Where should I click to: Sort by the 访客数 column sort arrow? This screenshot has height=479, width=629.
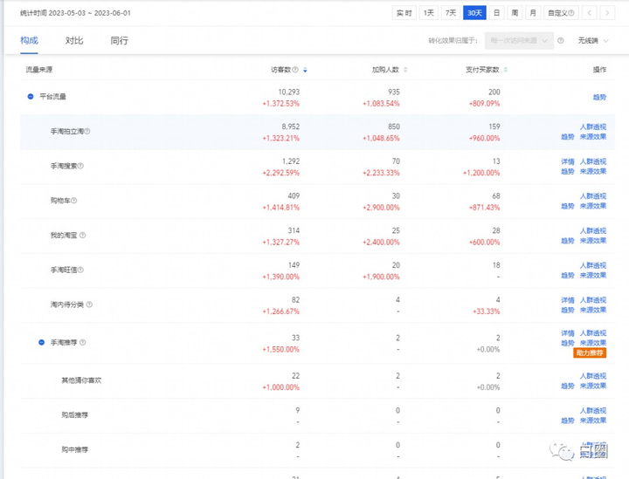click(305, 70)
